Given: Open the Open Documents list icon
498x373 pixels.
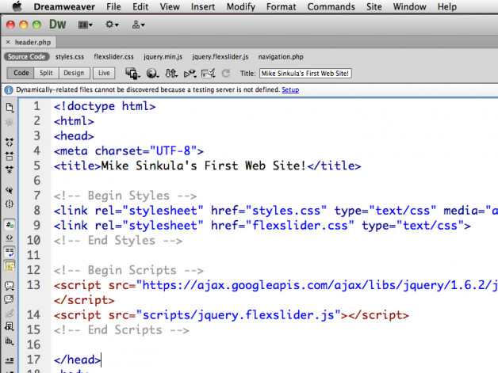Looking at the screenshot, I should pos(10,108).
